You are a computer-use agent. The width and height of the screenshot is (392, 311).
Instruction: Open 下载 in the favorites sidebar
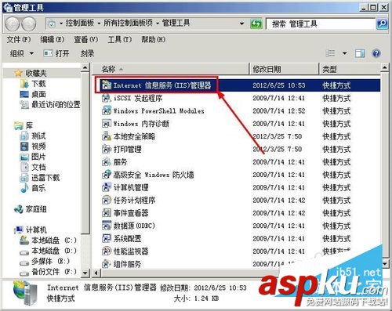[x=38, y=84]
